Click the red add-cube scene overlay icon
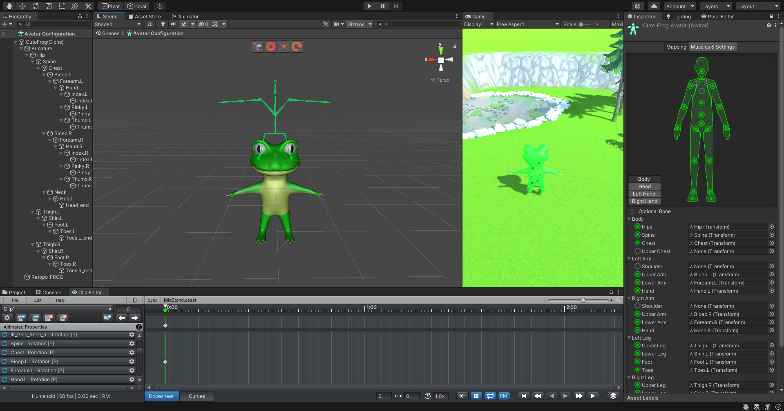Image resolution: width=784 pixels, height=411 pixels. click(258, 47)
